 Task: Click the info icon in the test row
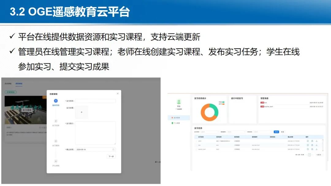point(308,145)
